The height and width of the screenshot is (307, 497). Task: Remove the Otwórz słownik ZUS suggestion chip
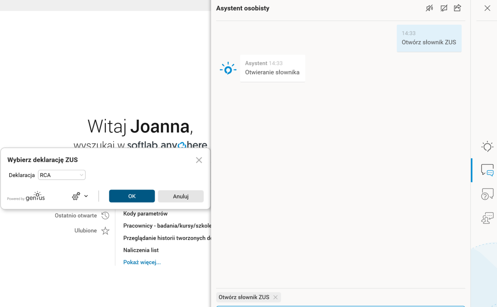pos(276,297)
